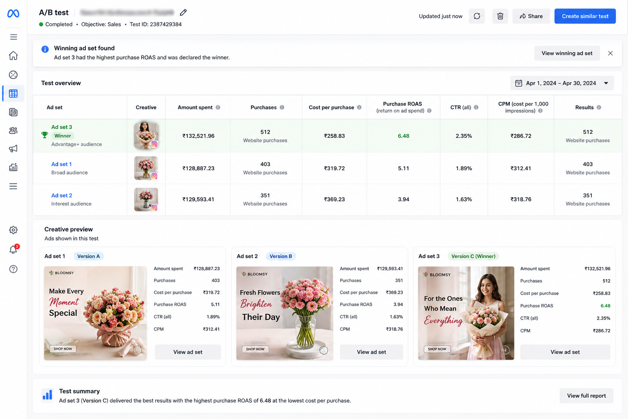Image resolution: width=628 pixels, height=419 pixels.
Task: Click the 1.63% CTR cell
Action: pyautogui.click(x=464, y=199)
